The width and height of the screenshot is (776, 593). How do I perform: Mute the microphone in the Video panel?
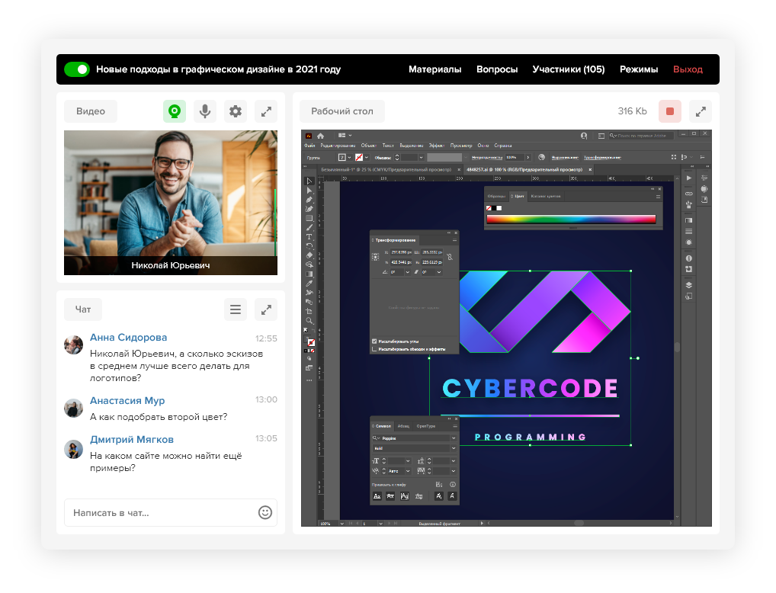pos(204,111)
